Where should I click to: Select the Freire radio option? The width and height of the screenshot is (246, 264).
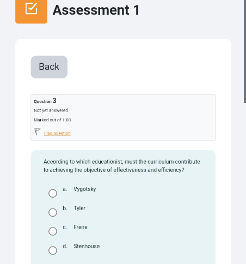53,231
